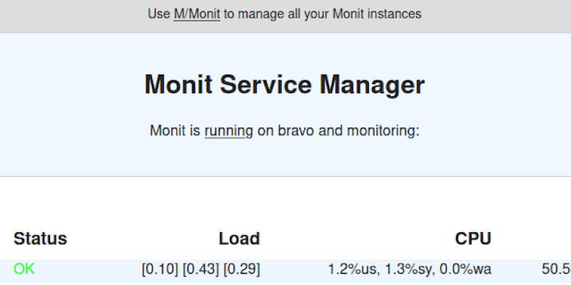Click the "Monit is" subtitle text

(175, 131)
